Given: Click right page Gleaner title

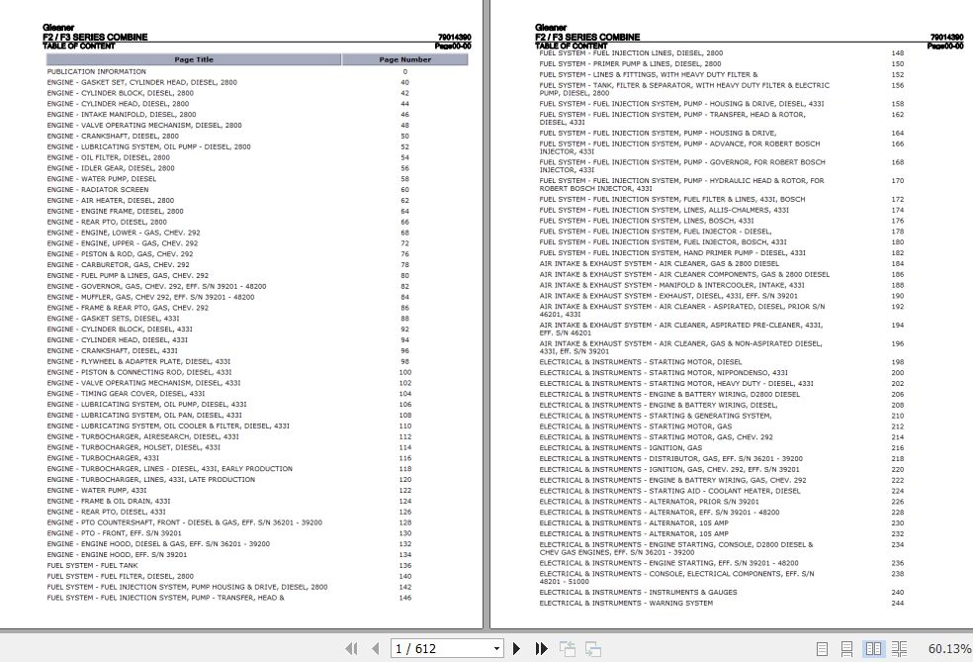Looking at the screenshot, I should pyautogui.click(x=551, y=28).
